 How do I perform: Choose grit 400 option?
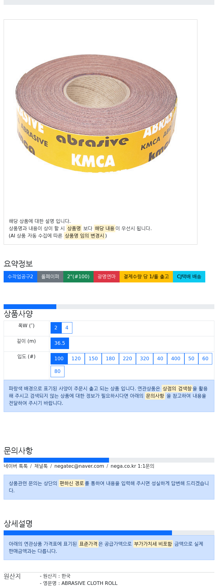[x=176, y=359]
